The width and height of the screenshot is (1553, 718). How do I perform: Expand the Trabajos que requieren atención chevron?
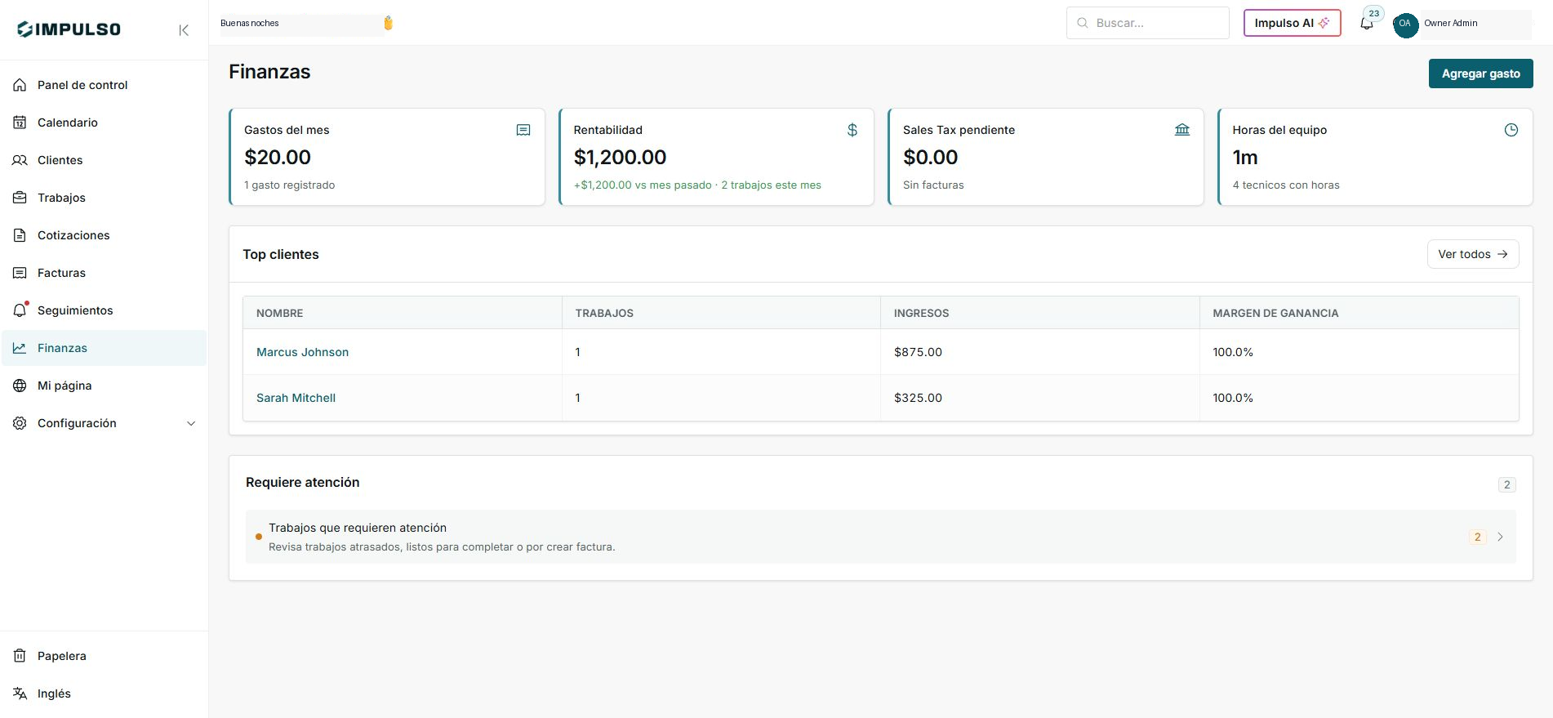click(1500, 537)
